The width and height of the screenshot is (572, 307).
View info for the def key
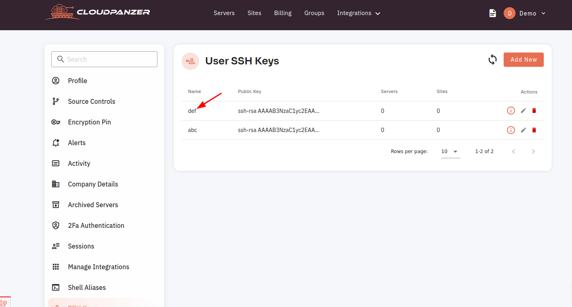(511, 111)
